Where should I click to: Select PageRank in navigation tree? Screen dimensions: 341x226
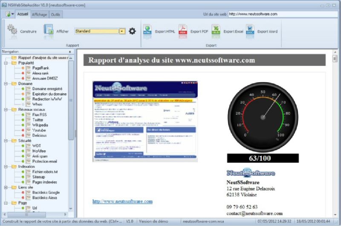40,68
